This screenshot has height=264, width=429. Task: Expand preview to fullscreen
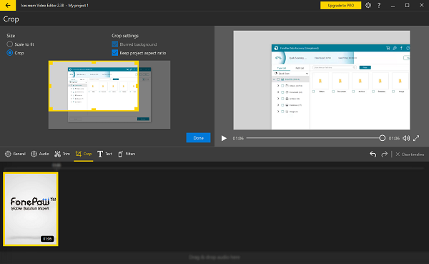[416, 138]
